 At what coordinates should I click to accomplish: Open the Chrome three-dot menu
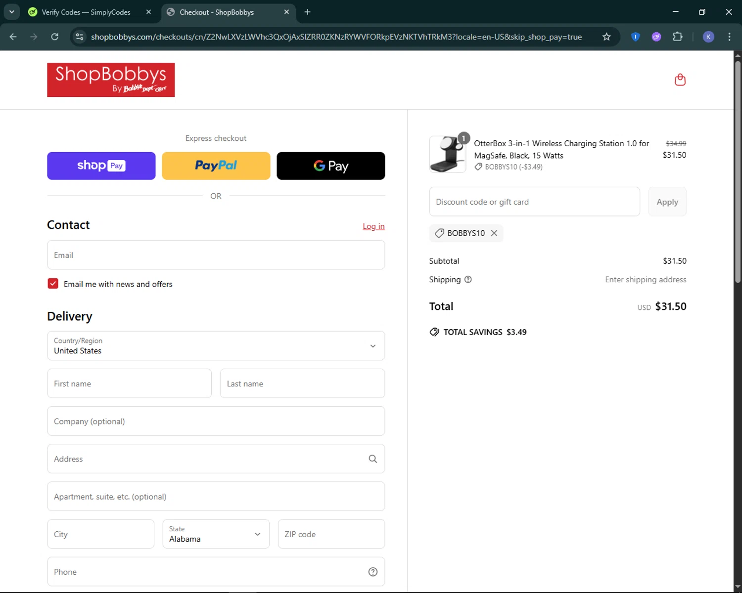(729, 37)
